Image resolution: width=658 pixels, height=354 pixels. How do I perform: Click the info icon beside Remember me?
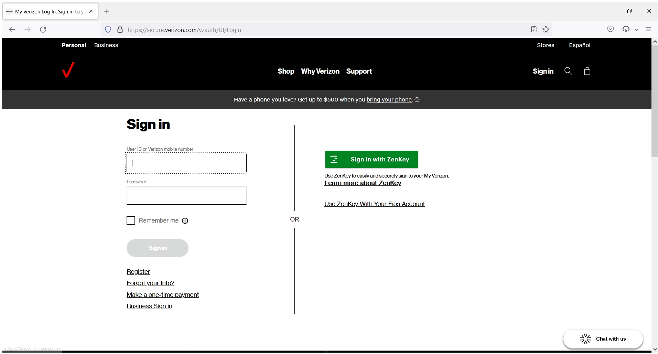pos(185,221)
